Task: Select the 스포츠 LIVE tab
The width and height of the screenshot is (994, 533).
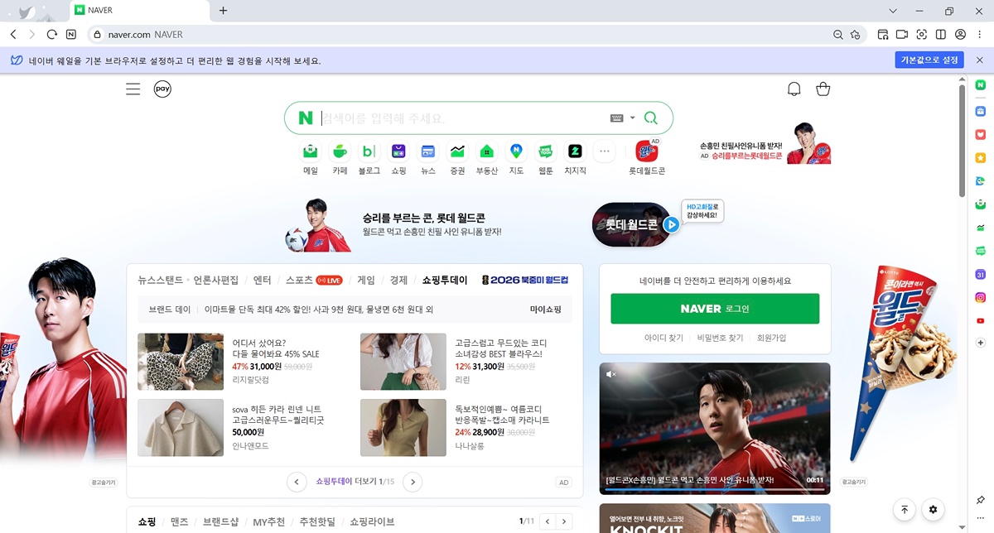Action: pyautogui.click(x=314, y=280)
